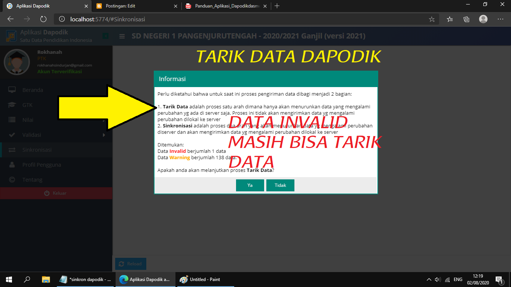Open the notification center icon
Viewport: 511px width, 287px height.
(499, 279)
